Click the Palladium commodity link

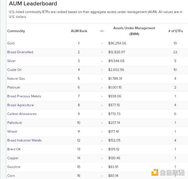(14, 123)
